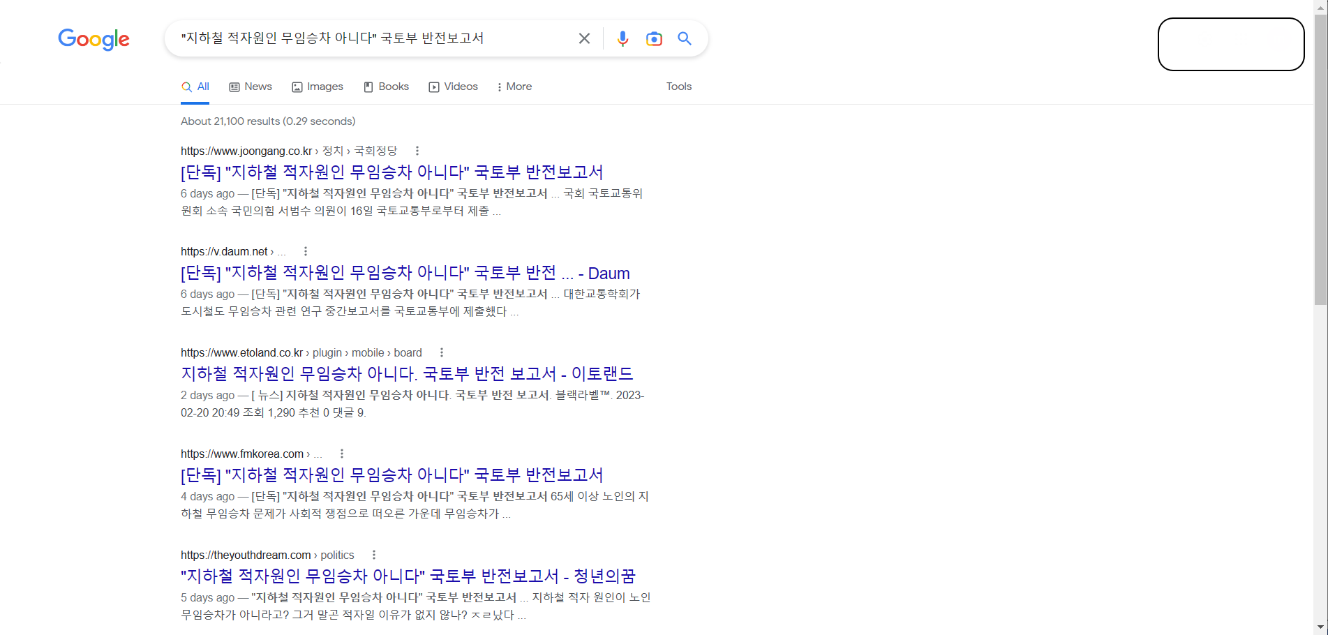
Task: Open the Daum result headline
Action: [405, 273]
